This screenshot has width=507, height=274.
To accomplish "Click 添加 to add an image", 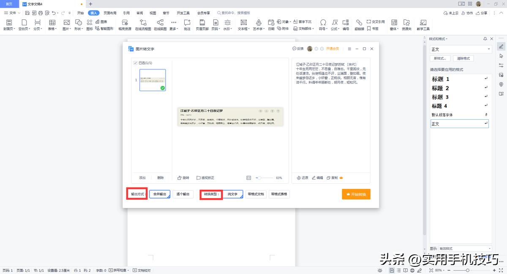I will click(142, 178).
